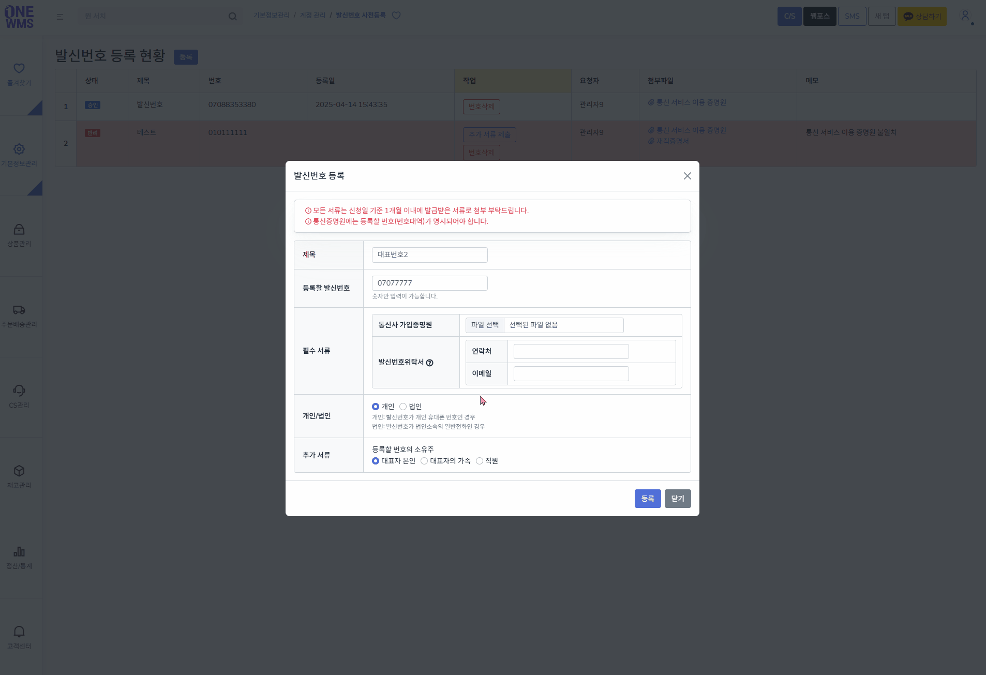Toggle the hamburger menu icon

pyautogui.click(x=60, y=17)
